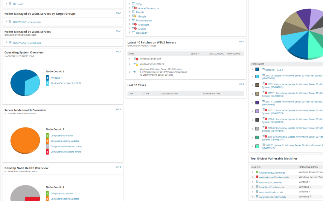The width and height of the screenshot is (323, 201).
Task: Click the dark blue Windows 7 count badge
Action: coord(47,78)
